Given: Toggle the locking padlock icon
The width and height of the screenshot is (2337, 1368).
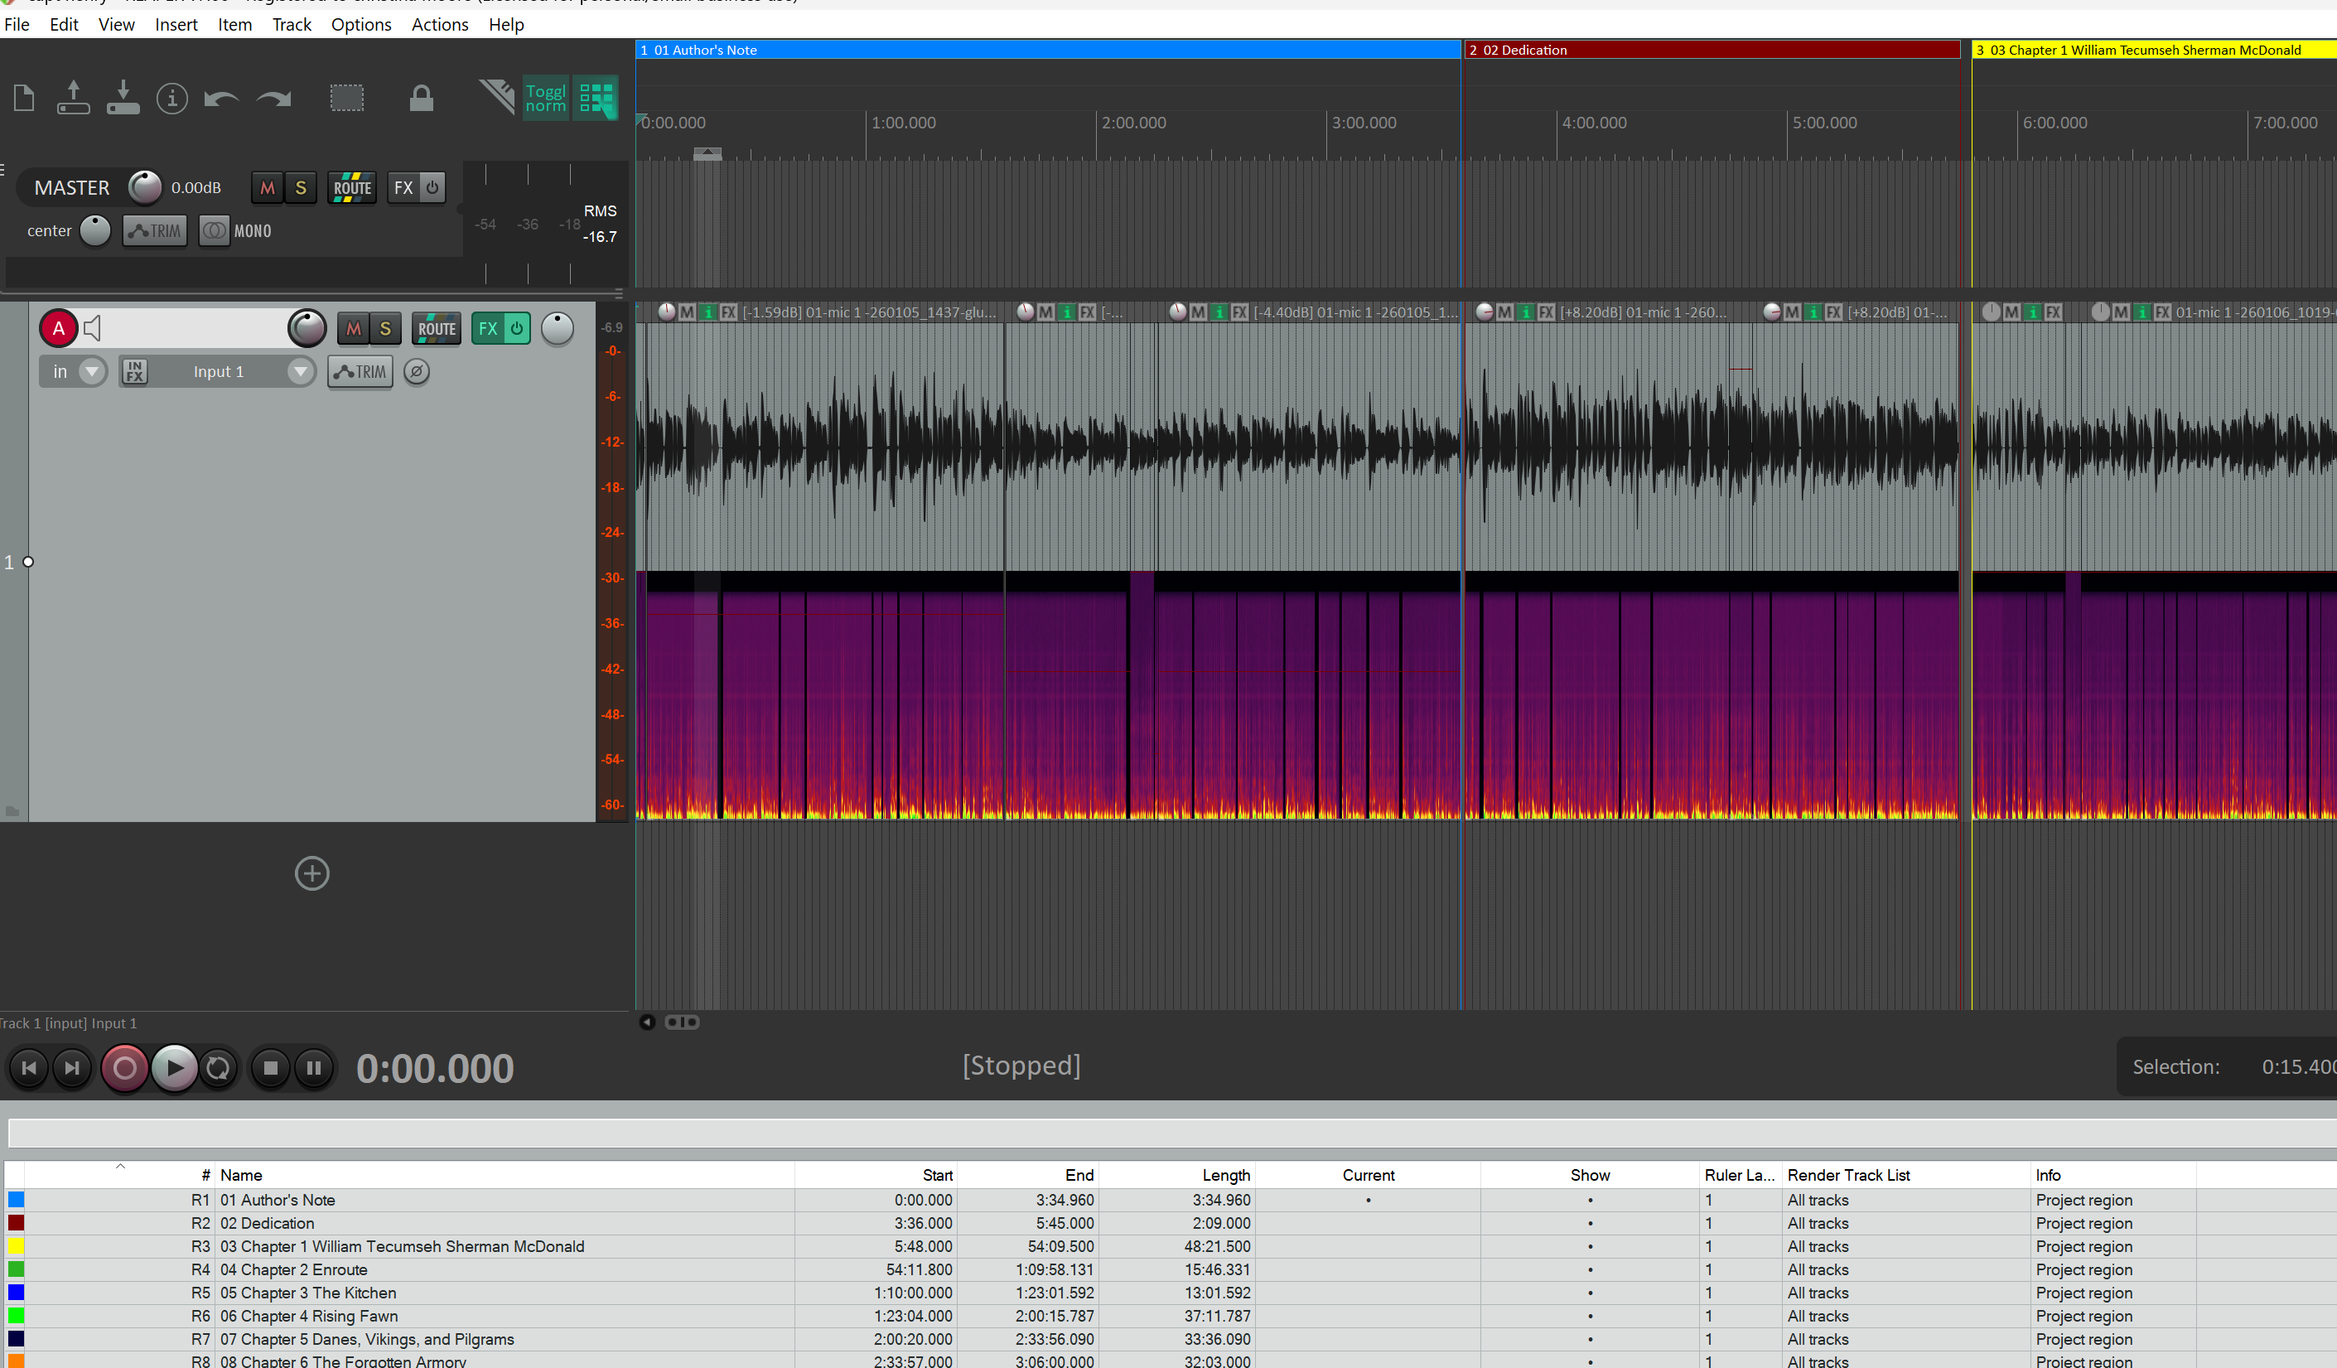Looking at the screenshot, I should pyautogui.click(x=421, y=98).
